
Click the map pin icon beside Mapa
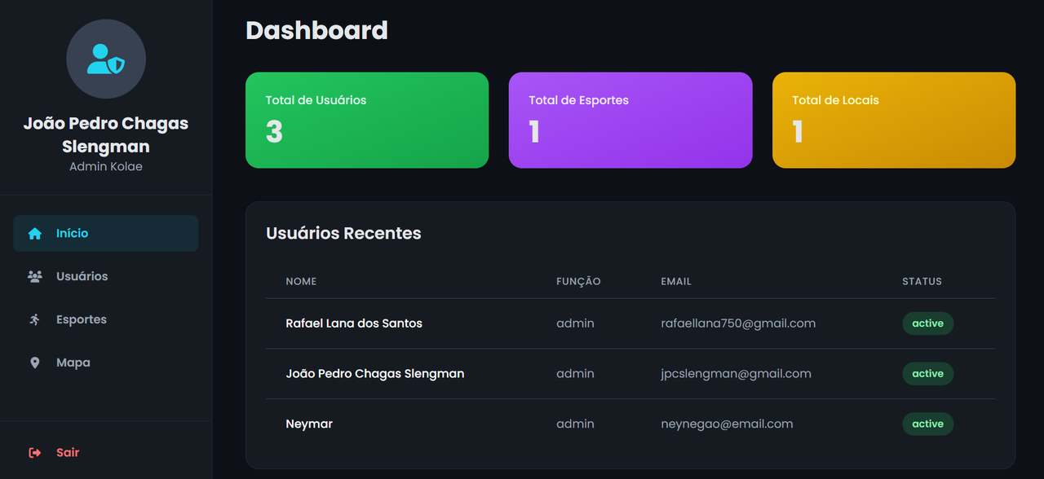(34, 363)
